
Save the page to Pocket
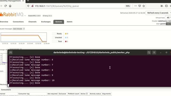point(139,6)
